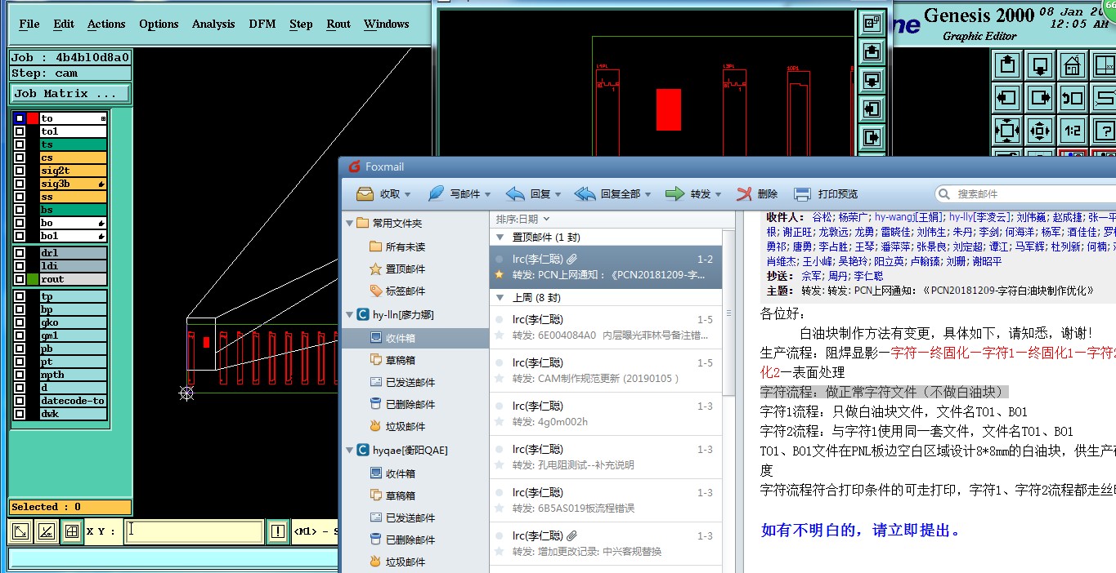This screenshot has width=1116, height=573.
Task: Toggle checkbox for layer sig2t
Action: pos(20,171)
